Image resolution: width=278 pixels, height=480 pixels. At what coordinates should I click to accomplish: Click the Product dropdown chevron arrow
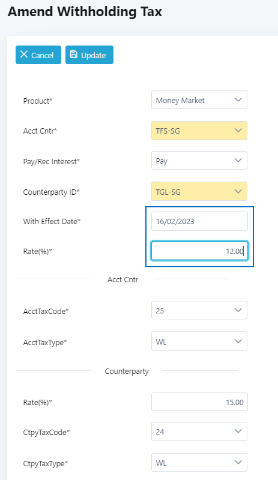[238, 100]
